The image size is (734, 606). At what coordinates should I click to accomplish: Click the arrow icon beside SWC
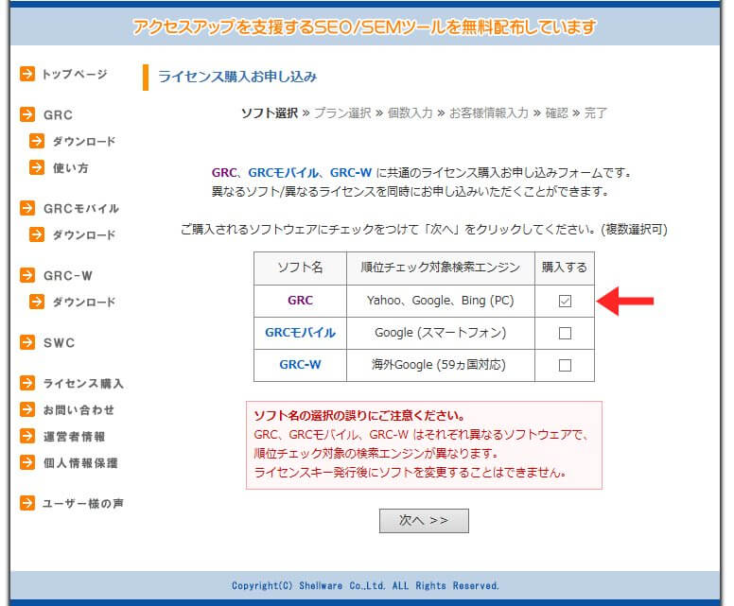tap(27, 342)
